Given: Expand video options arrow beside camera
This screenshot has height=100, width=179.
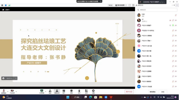Looking at the screenshot, I should tap(16, 92).
